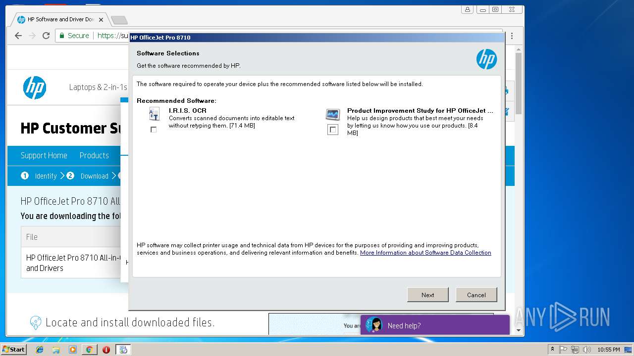Launch Internet Explorer from taskbar
Viewport: 634px width, 356px height.
[40, 350]
